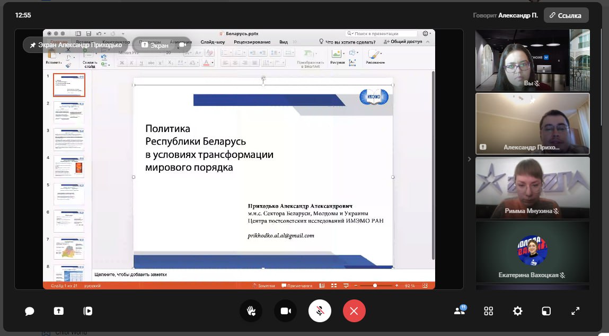Select slide 2 thumbnail

tap(69, 113)
